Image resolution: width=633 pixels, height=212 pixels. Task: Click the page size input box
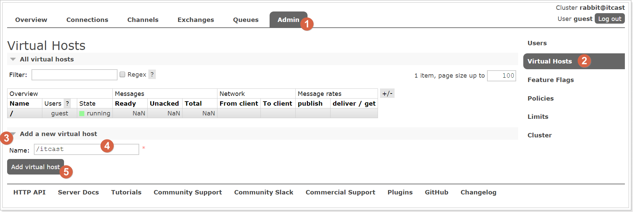pos(501,76)
